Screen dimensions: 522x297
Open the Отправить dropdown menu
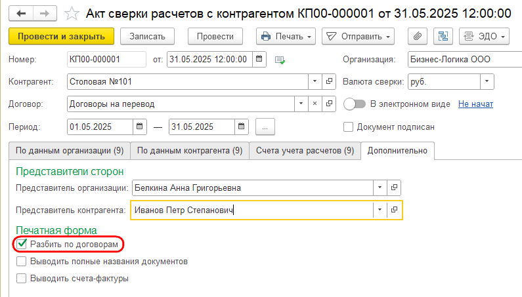pyautogui.click(x=358, y=36)
